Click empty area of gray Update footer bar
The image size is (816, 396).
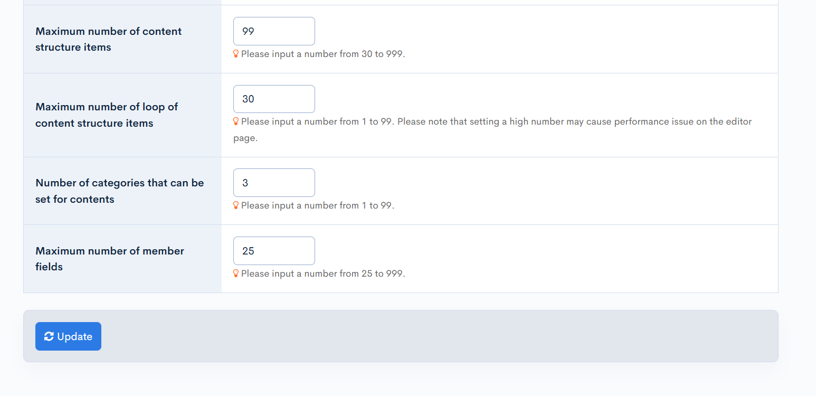[x=422, y=336]
